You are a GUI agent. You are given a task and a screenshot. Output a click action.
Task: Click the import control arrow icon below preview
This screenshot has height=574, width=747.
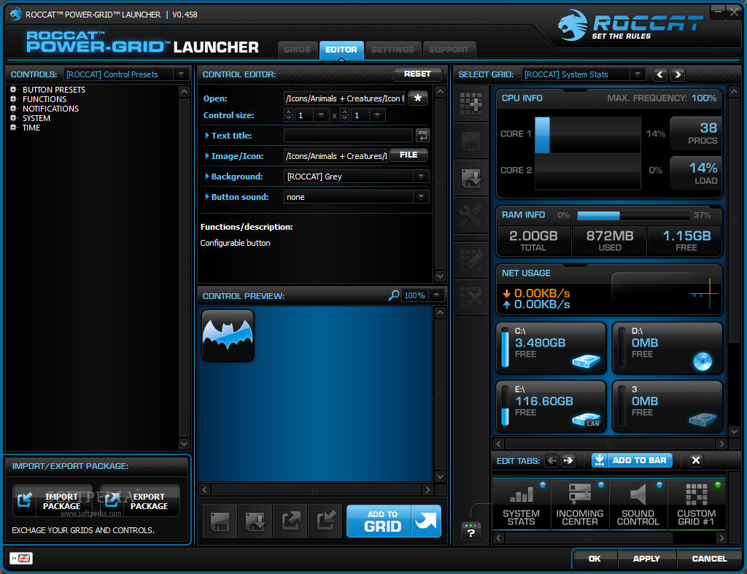click(x=326, y=521)
